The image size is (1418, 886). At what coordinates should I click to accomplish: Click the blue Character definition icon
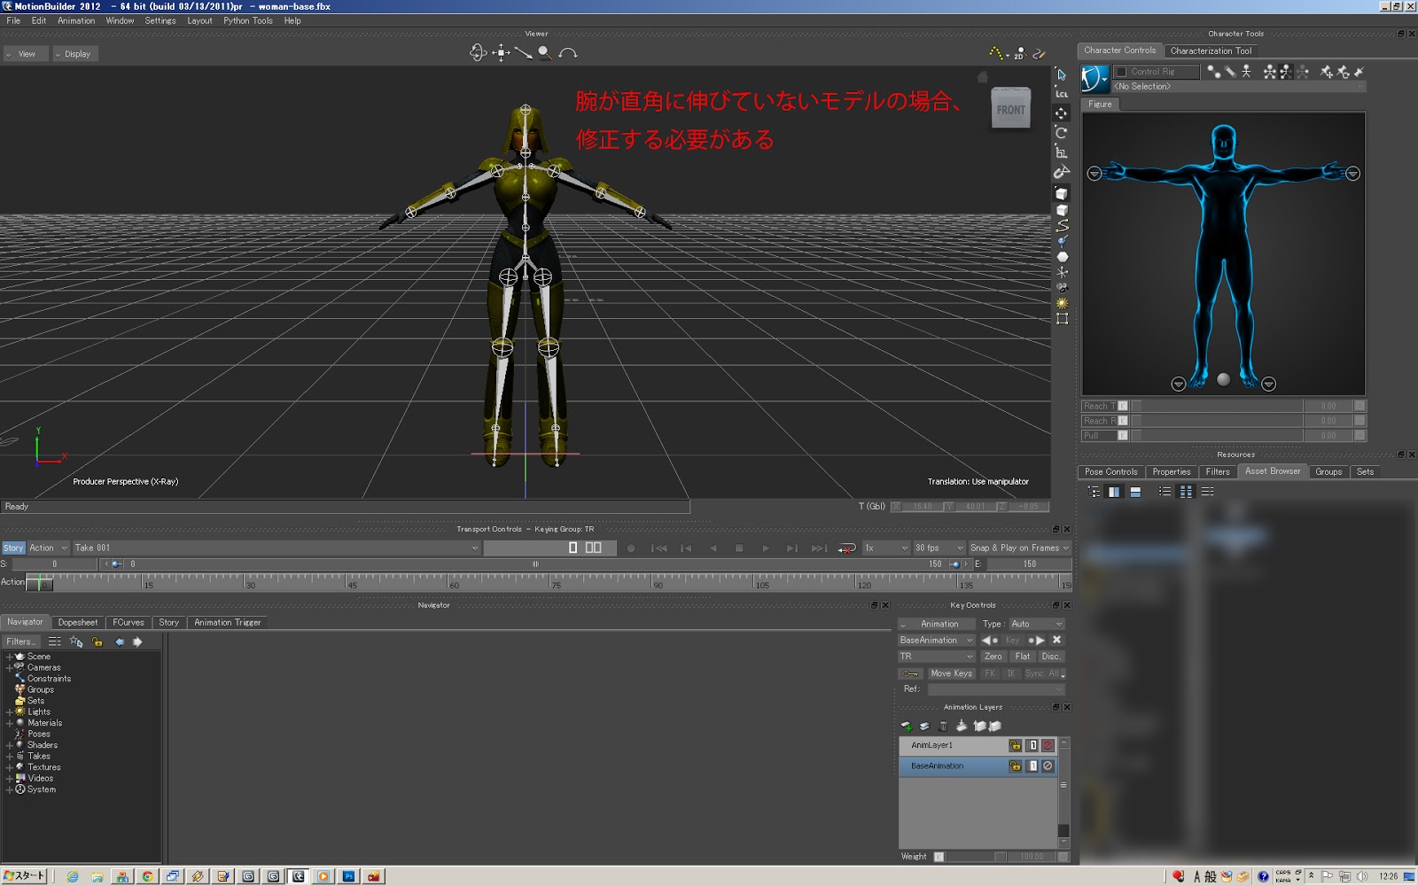[x=1094, y=78]
